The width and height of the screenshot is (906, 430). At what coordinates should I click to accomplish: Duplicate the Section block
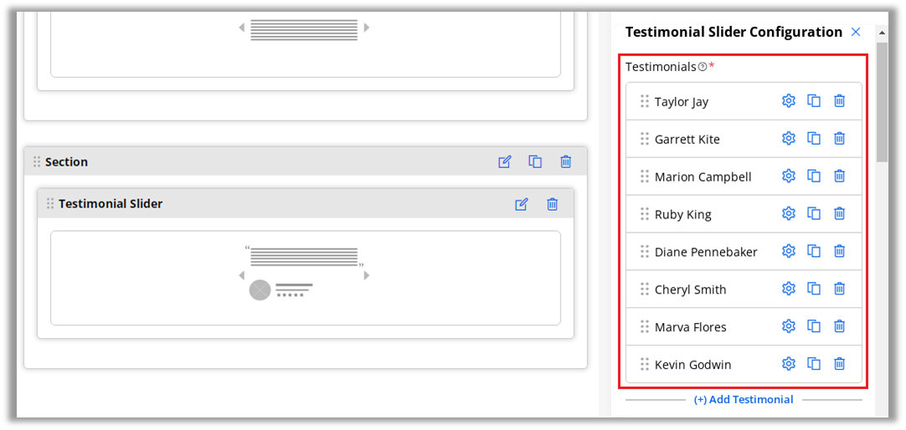[535, 162]
